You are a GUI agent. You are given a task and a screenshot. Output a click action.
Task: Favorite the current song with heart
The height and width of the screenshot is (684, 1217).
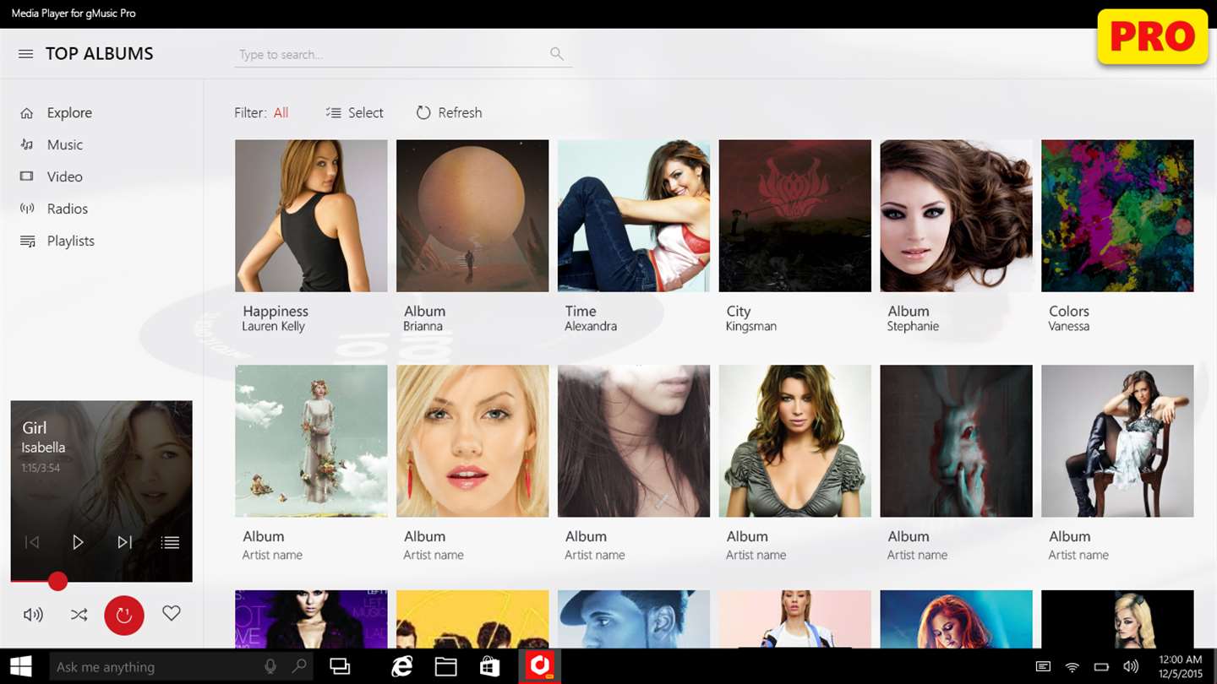pyautogui.click(x=172, y=614)
